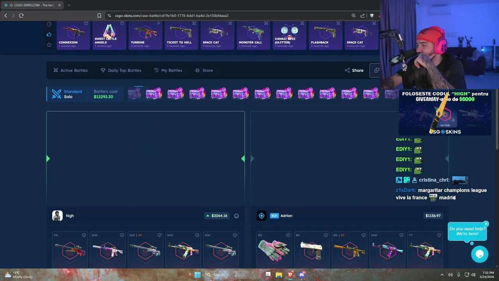The width and height of the screenshot is (499, 281).
Task: Click the battle's cost $12292.20
Action: coord(103,97)
